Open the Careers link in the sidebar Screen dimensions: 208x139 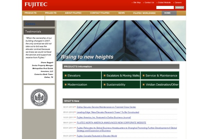pyautogui.click(x=30, y=24)
